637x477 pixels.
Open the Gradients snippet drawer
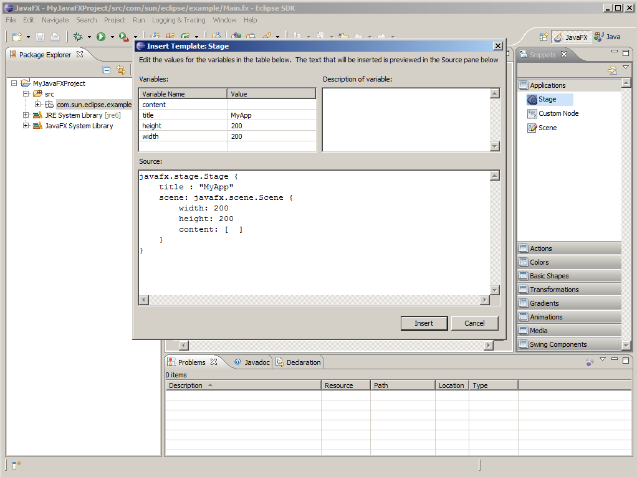544,303
